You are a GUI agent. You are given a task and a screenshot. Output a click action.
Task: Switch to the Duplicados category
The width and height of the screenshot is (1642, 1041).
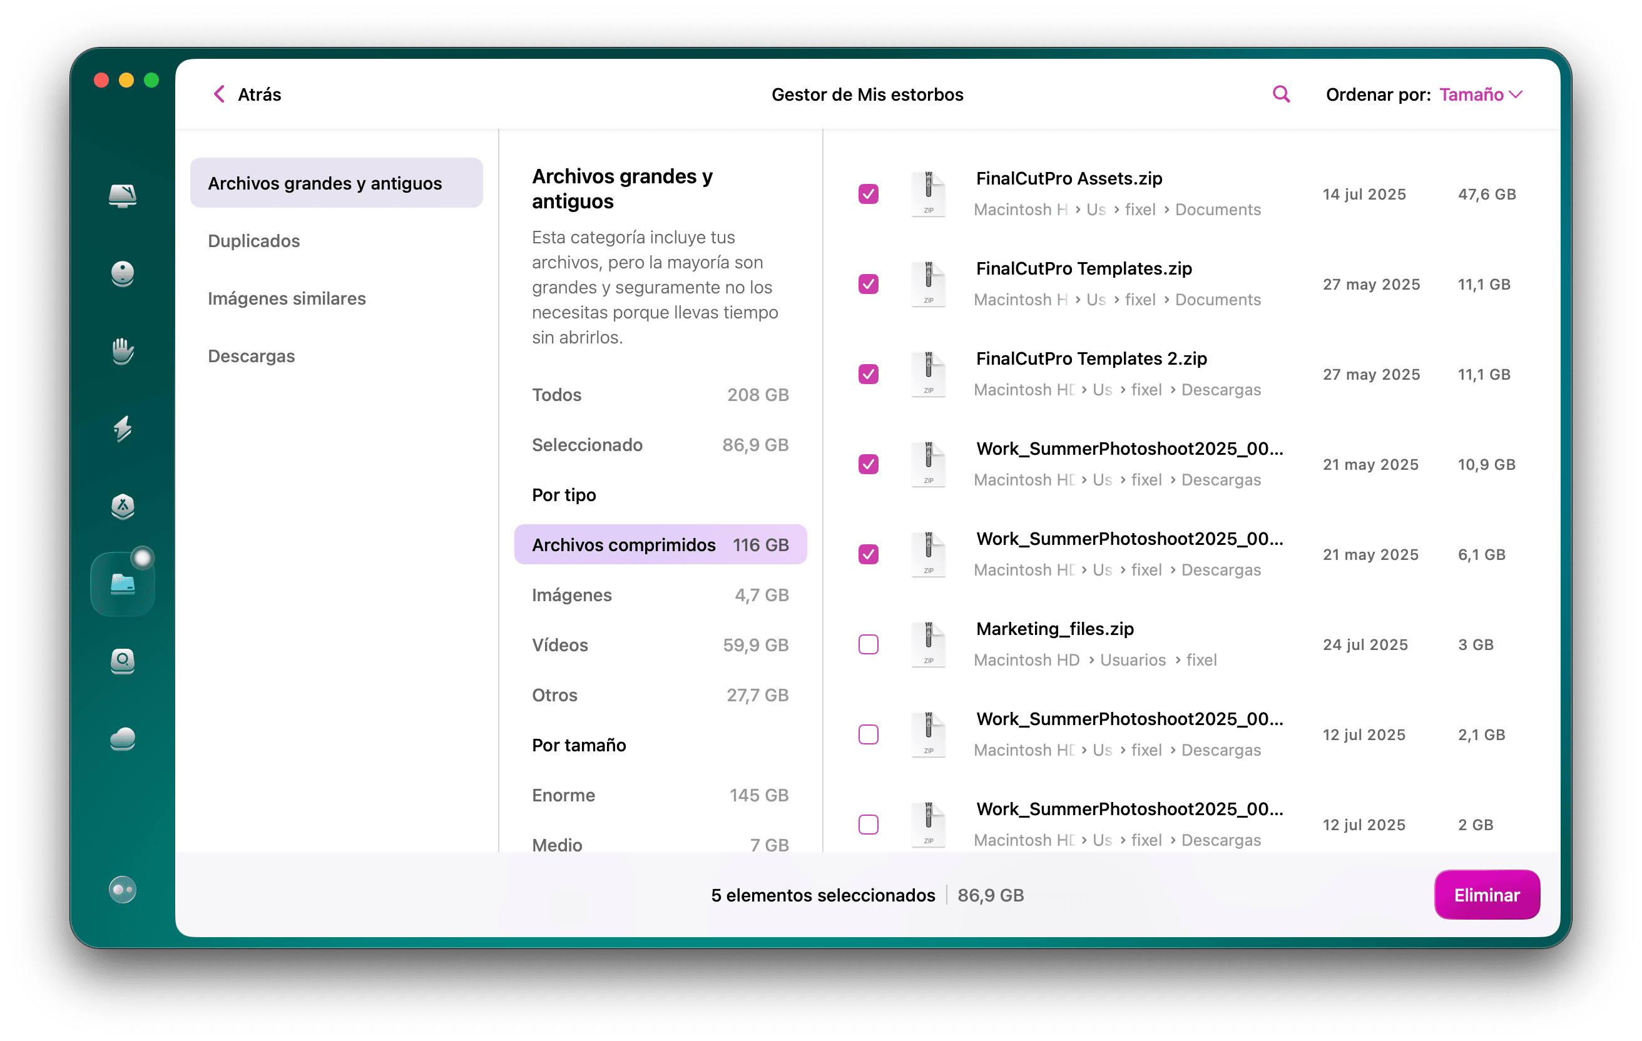[x=253, y=240]
